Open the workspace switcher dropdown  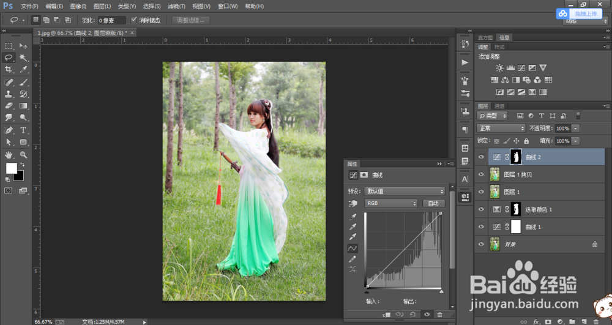click(x=586, y=21)
